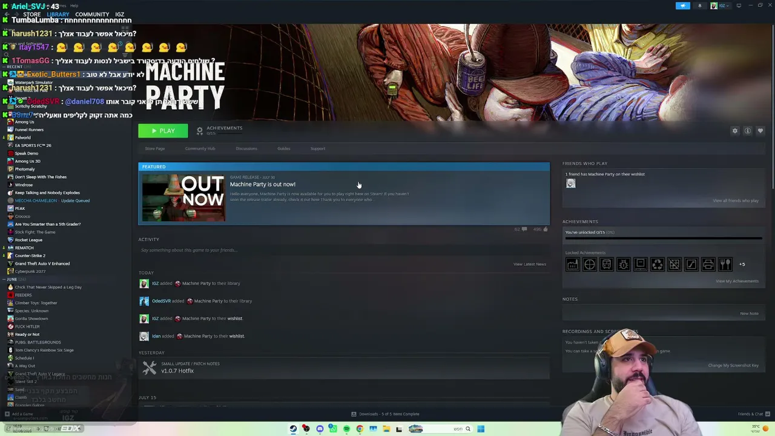Create a New Note

click(x=750, y=314)
